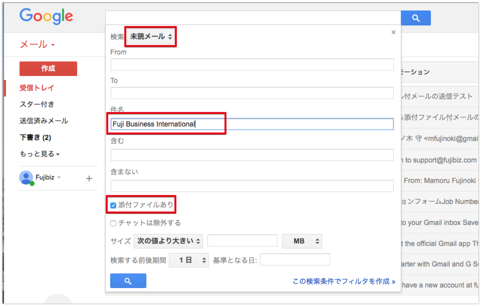Close the advanced search panel
The height and width of the screenshot is (306, 481).
pos(393,32)
